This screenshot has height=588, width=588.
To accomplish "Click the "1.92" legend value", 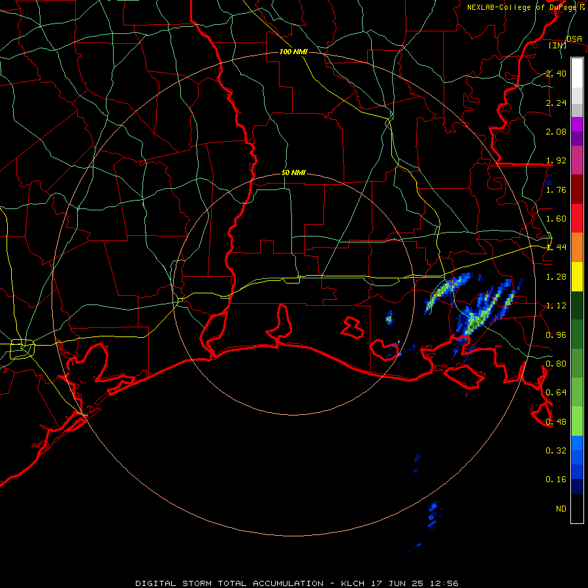I will 556,161.
